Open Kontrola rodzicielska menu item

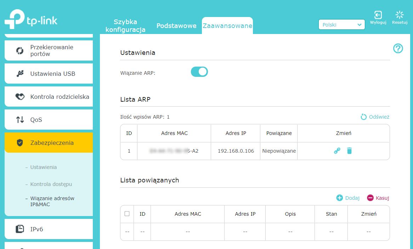(x=49, y=97)
